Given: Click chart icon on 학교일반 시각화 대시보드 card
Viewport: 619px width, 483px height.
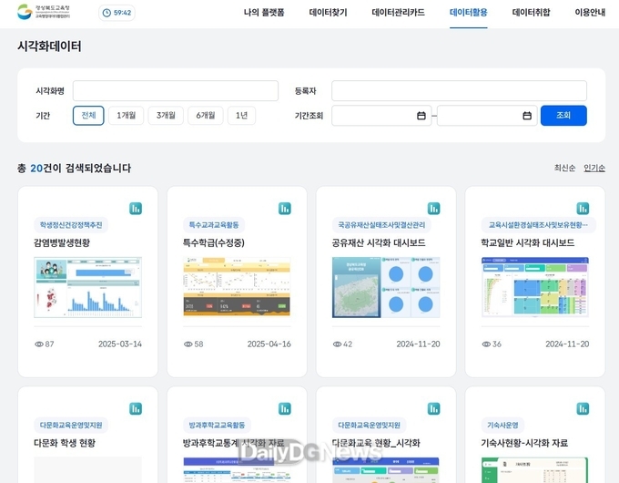Looking at the screenshot, I should point(583,209).
